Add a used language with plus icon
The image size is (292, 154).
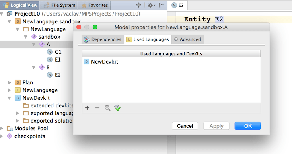87,108
